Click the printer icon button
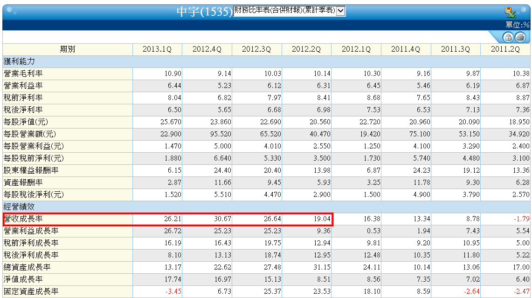 (520, 37)
